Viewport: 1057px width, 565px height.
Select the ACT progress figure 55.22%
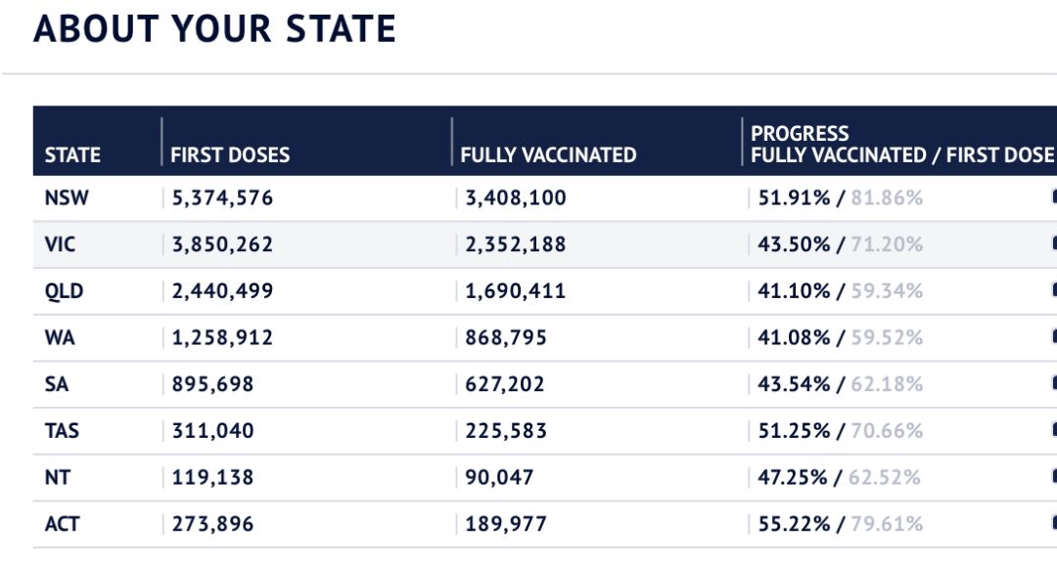(x=794, y=525)
